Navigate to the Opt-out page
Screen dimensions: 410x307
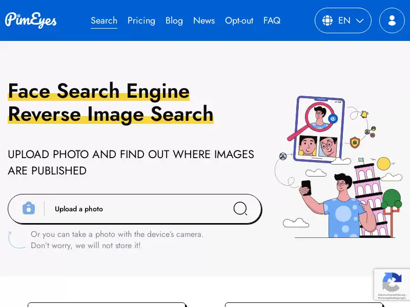239,20
